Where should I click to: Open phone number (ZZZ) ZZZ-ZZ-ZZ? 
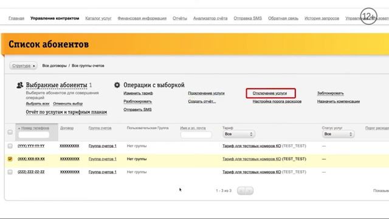[x=31, y=172]
